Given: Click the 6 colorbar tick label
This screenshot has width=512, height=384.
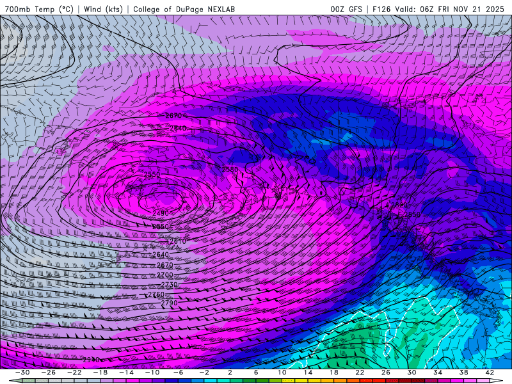Looking at the screenshot, I should (256, 372).
